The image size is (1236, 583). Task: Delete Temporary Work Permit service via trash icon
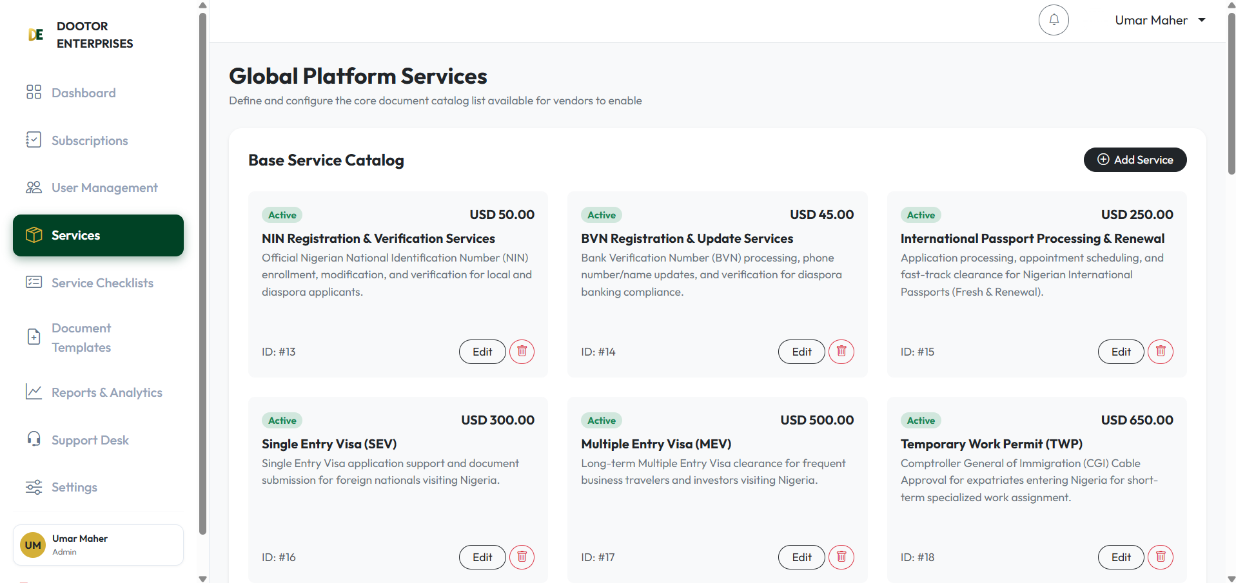click(1161, 557)
